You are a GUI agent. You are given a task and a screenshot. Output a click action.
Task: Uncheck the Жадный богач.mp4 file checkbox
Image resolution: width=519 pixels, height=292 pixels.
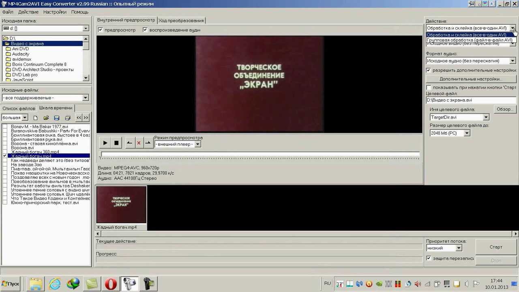(x=5, y=156)
